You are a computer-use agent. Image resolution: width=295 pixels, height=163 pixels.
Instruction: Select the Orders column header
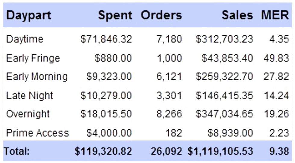pyautogui.click(x=161, y=15)
